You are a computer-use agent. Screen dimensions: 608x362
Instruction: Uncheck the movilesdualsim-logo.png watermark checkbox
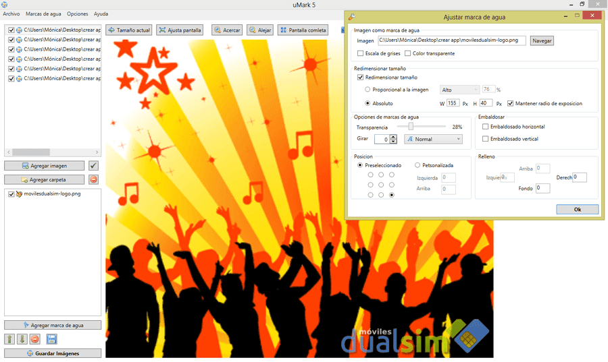tap(11, 194)
